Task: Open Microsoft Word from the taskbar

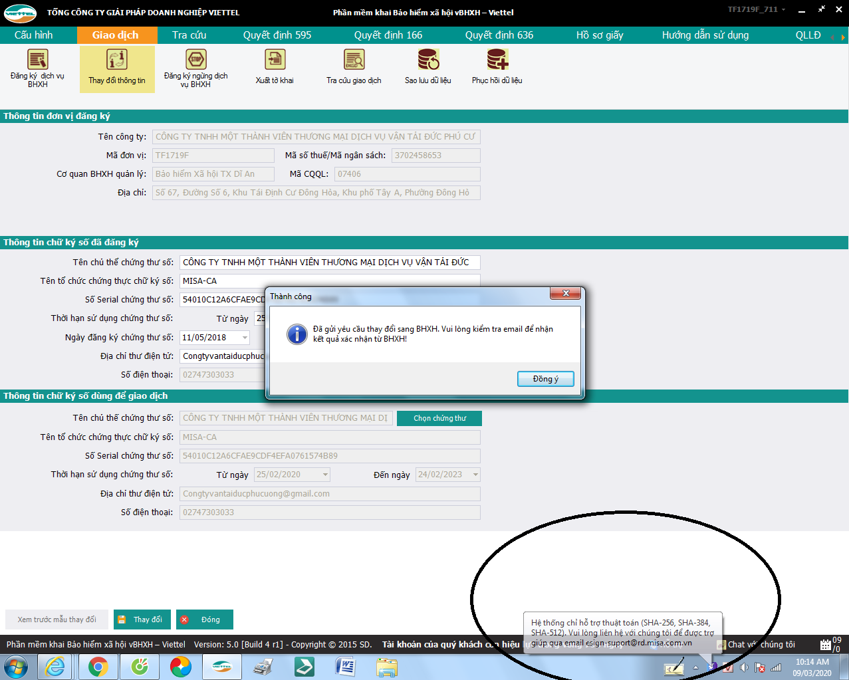Action: pos(345,666)
